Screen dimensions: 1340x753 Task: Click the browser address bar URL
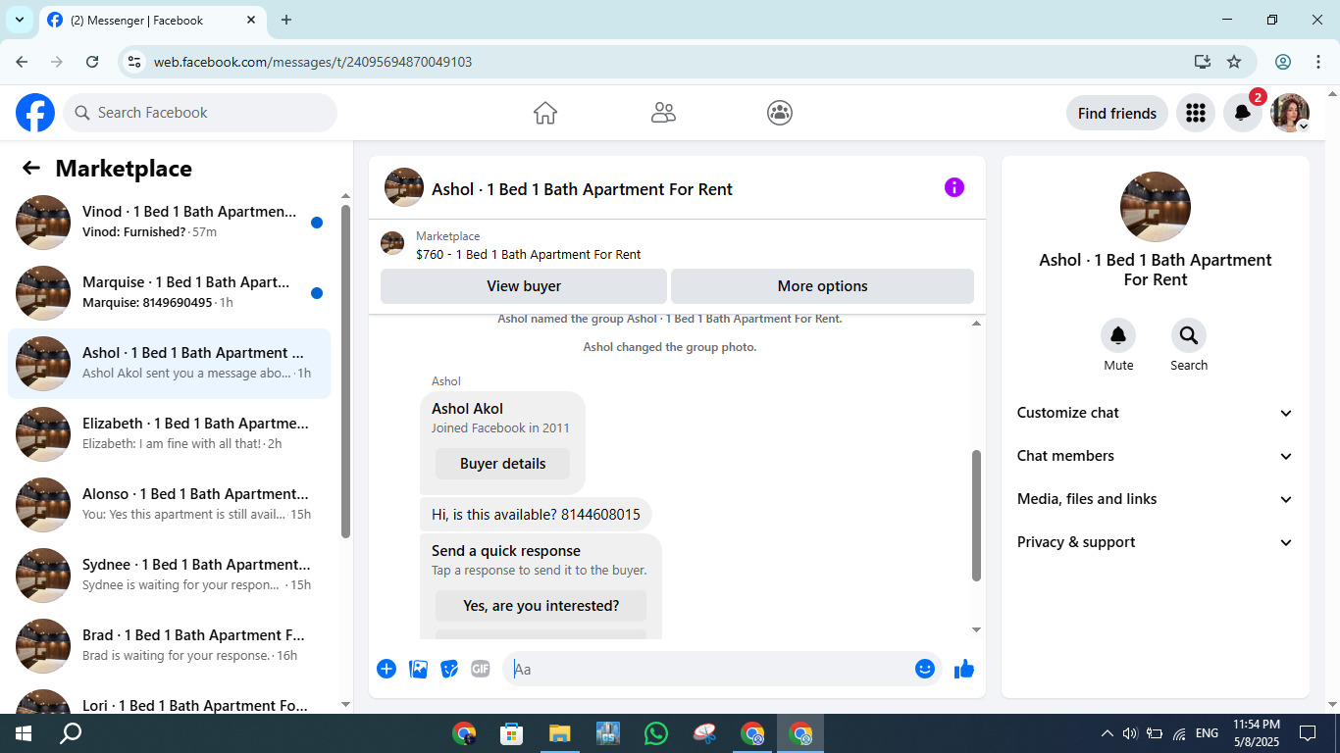tap(313, 62)
